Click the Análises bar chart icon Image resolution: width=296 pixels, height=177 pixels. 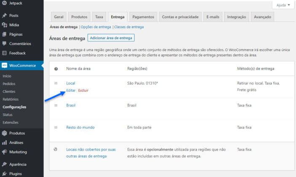[4, 142]
